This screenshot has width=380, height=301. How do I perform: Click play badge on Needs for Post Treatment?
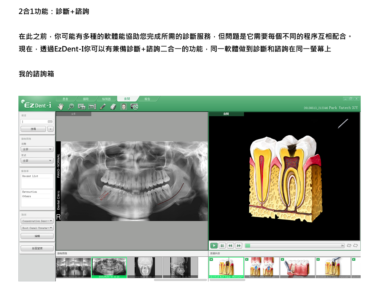pyautogui.click(x=247, y=259)
